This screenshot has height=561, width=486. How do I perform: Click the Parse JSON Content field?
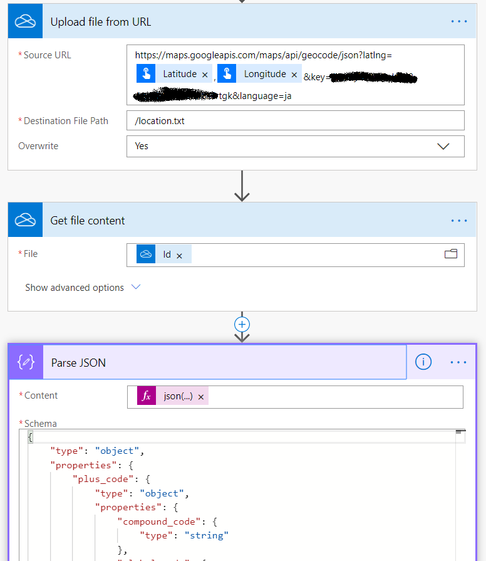pyautogui.click(x=295, y=397)
